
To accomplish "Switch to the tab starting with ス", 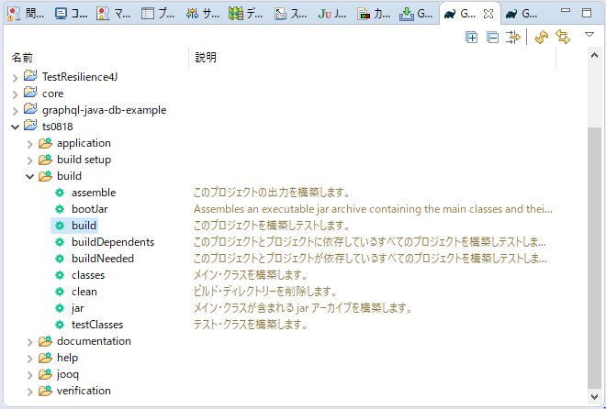I will tap(291, 15).
